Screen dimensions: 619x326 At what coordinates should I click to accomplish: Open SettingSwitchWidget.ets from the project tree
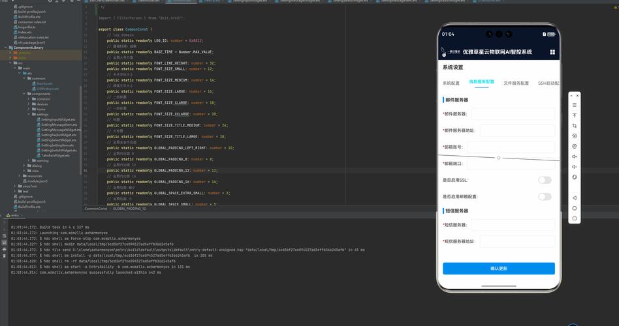59,151
